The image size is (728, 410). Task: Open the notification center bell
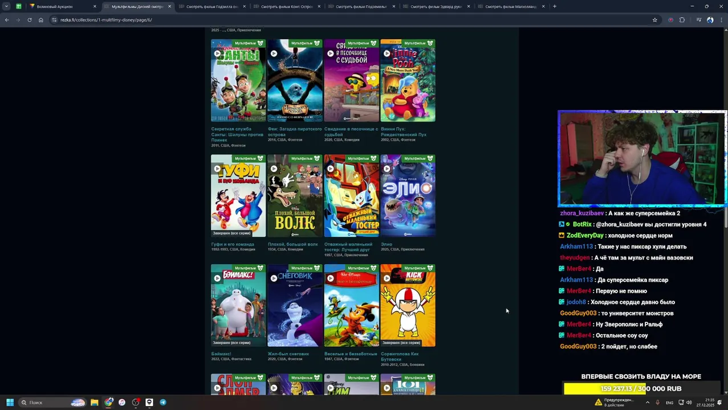point(719,402)
